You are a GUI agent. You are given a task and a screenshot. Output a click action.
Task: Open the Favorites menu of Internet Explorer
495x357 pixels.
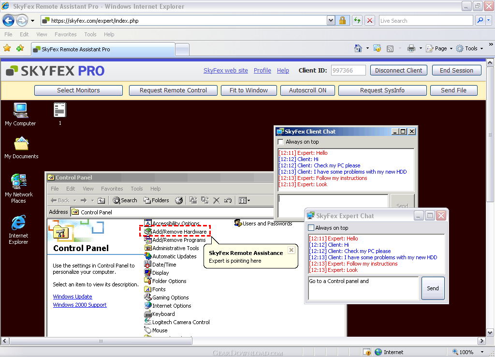tap(65, 34)
